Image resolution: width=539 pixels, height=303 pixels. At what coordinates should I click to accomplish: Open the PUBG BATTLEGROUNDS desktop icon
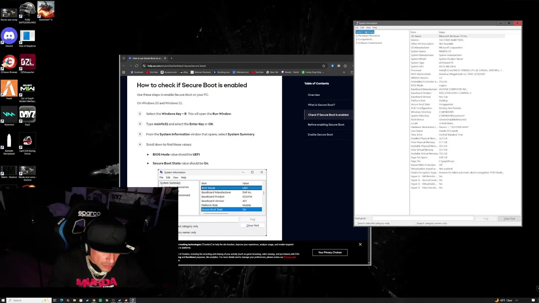(27, 12)
